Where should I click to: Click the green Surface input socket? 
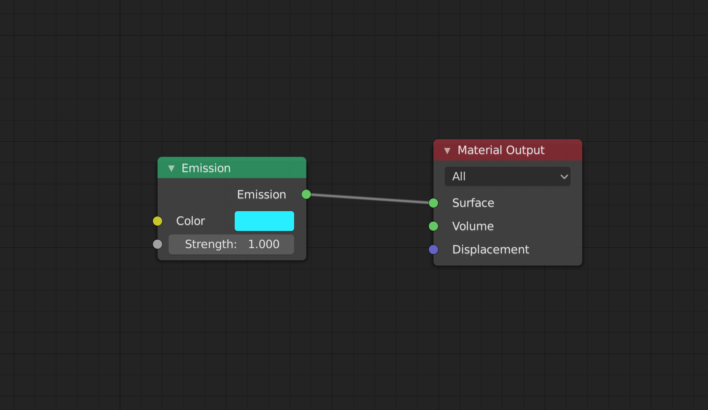click(x=433, y=203)
